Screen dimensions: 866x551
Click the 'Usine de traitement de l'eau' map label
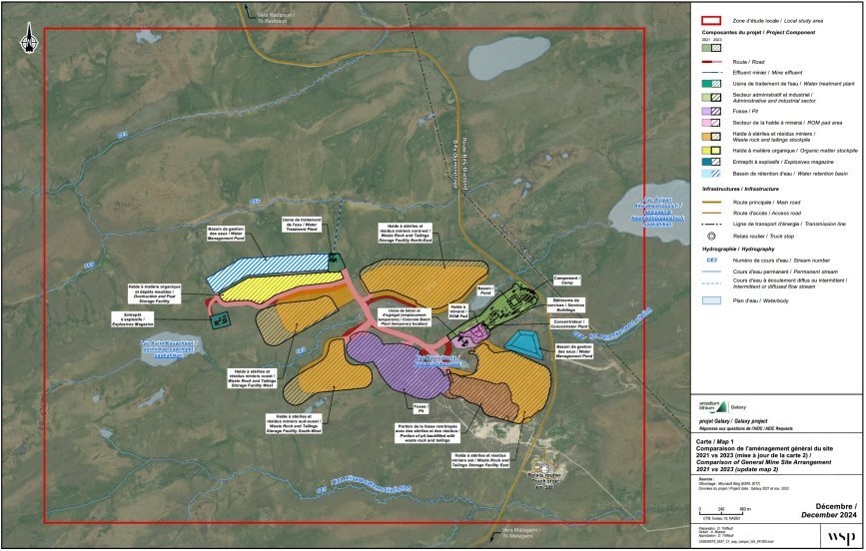click(x=301, y=225)
